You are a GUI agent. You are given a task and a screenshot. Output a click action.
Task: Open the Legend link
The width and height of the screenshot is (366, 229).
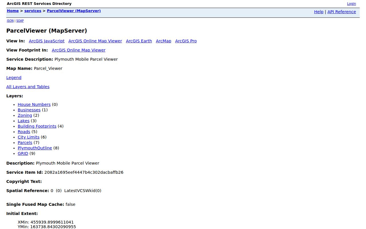click(x=14, y=78)
